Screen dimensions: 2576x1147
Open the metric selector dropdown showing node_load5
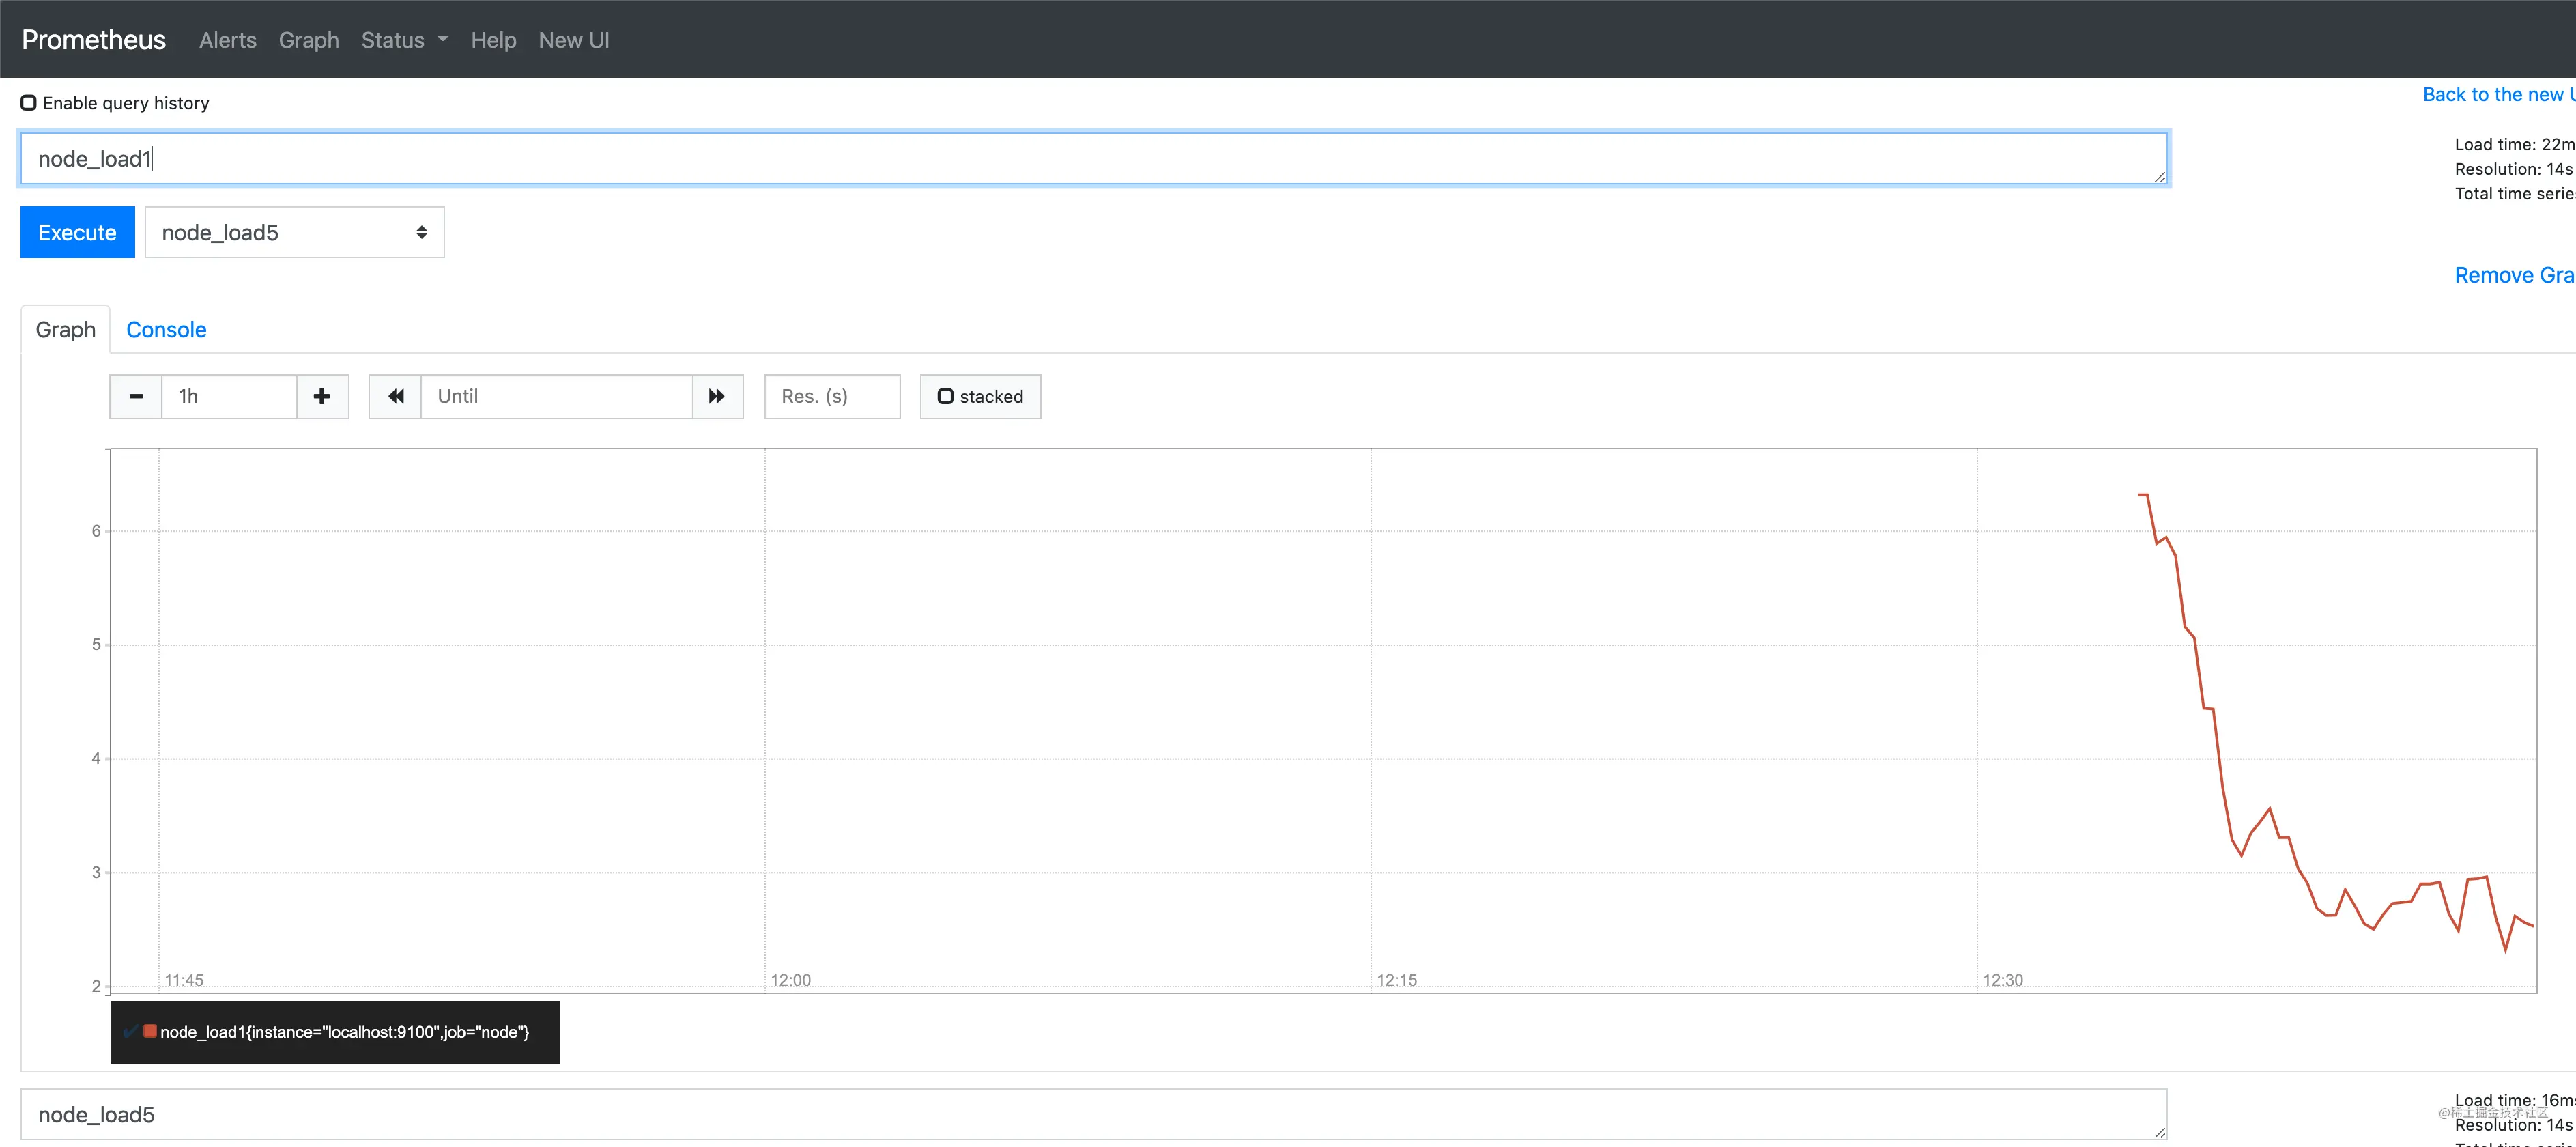tap(294, 232)
